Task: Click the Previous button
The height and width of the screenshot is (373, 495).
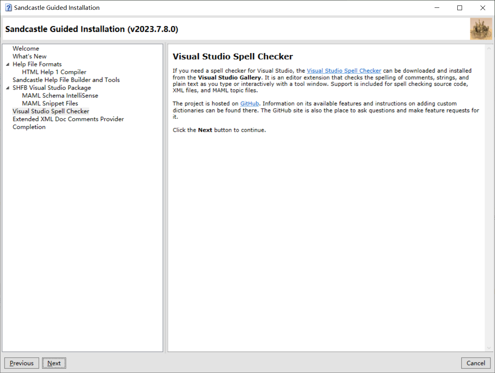Action: click(x=22, y=363)
